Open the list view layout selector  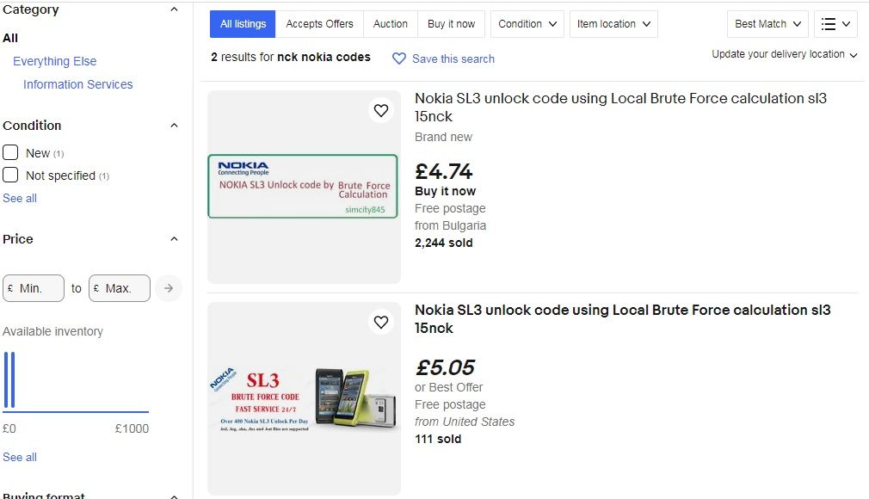[835, 24]
